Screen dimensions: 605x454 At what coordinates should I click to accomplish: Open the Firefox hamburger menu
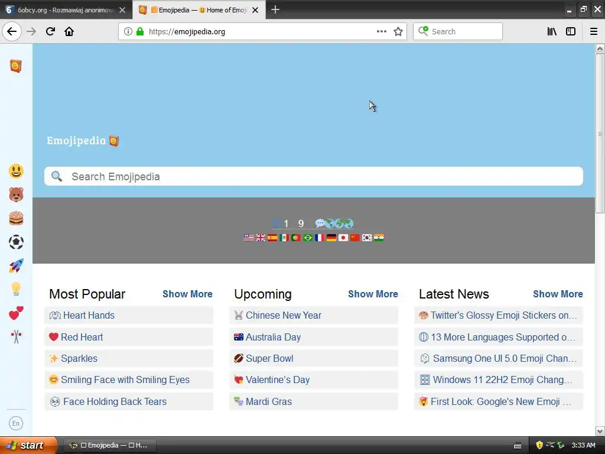click(x=594, y=32)
